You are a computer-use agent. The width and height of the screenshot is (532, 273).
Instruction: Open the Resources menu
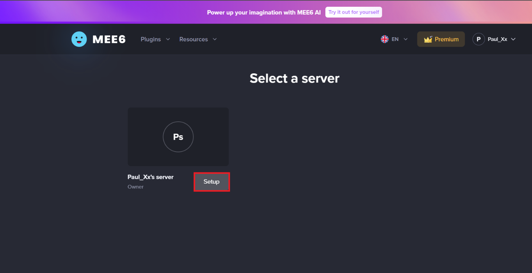[x=194, y=39]
